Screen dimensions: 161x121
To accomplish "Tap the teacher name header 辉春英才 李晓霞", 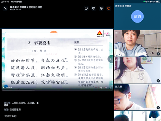I will [123, 6].
